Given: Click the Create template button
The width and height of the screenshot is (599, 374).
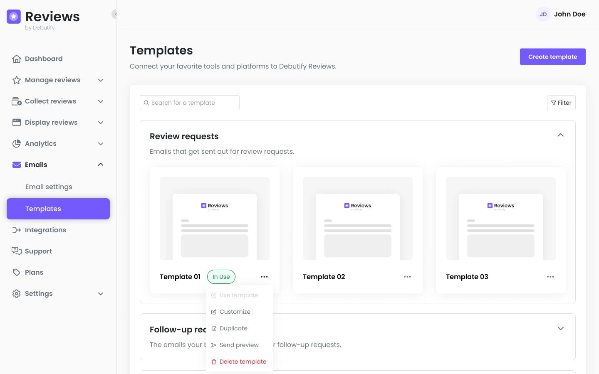Looking at the screenshot, I should 553,57.
